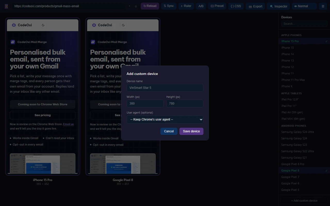Click the Add custom device button

click(304, 201)
